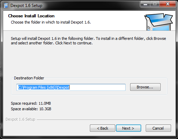Click the 'Space required: 11.0MB' text
Viewport: 178px width, 139px height.
coord(31,103)
